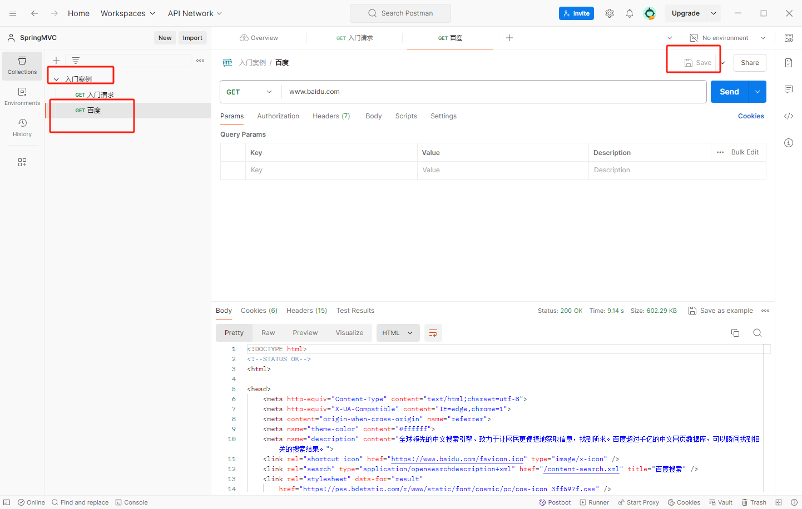Image resolution: width=802 pixels, height=509 pixels.
Task: Open the Scripts tab
Action: [x=406, y=116]
